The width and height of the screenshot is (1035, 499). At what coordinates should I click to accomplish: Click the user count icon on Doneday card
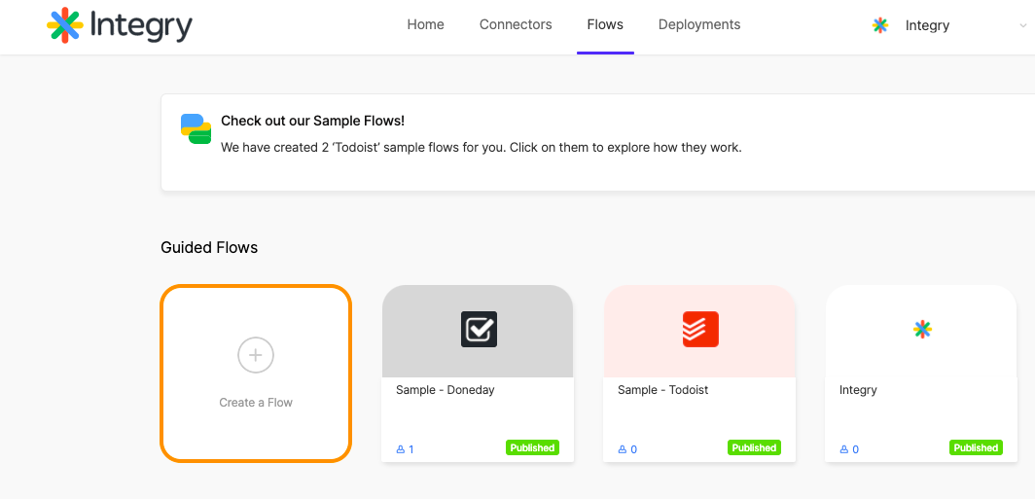[400, 449]
